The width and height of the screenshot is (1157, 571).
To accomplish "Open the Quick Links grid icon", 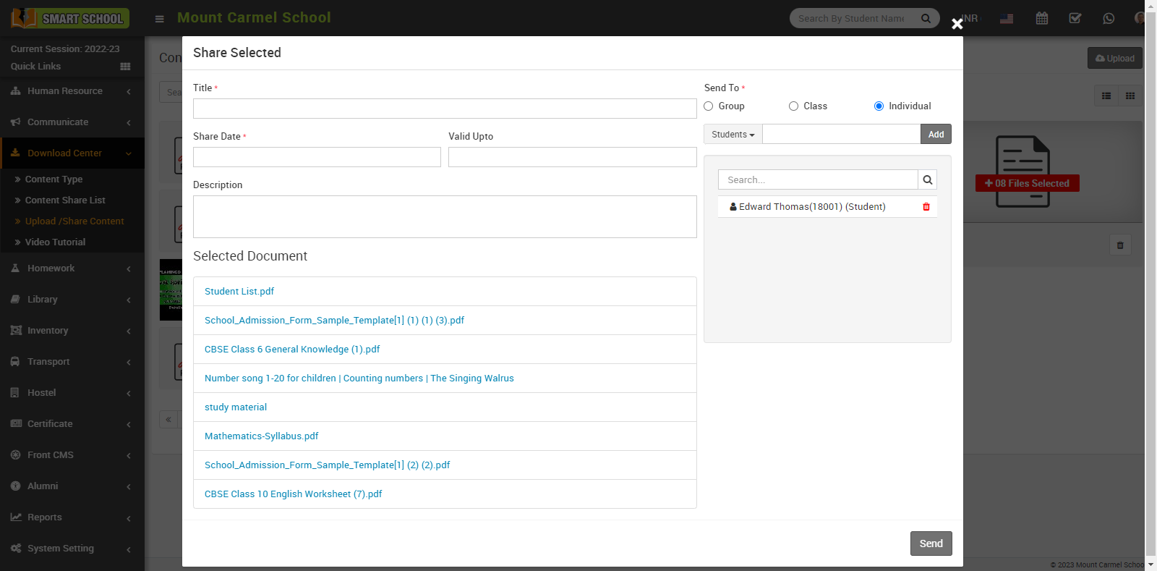I will (125, 67).
